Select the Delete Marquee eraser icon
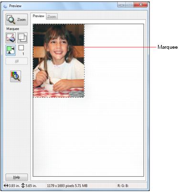The width and height of the screenshot is (179, 192). pos(11,38)
